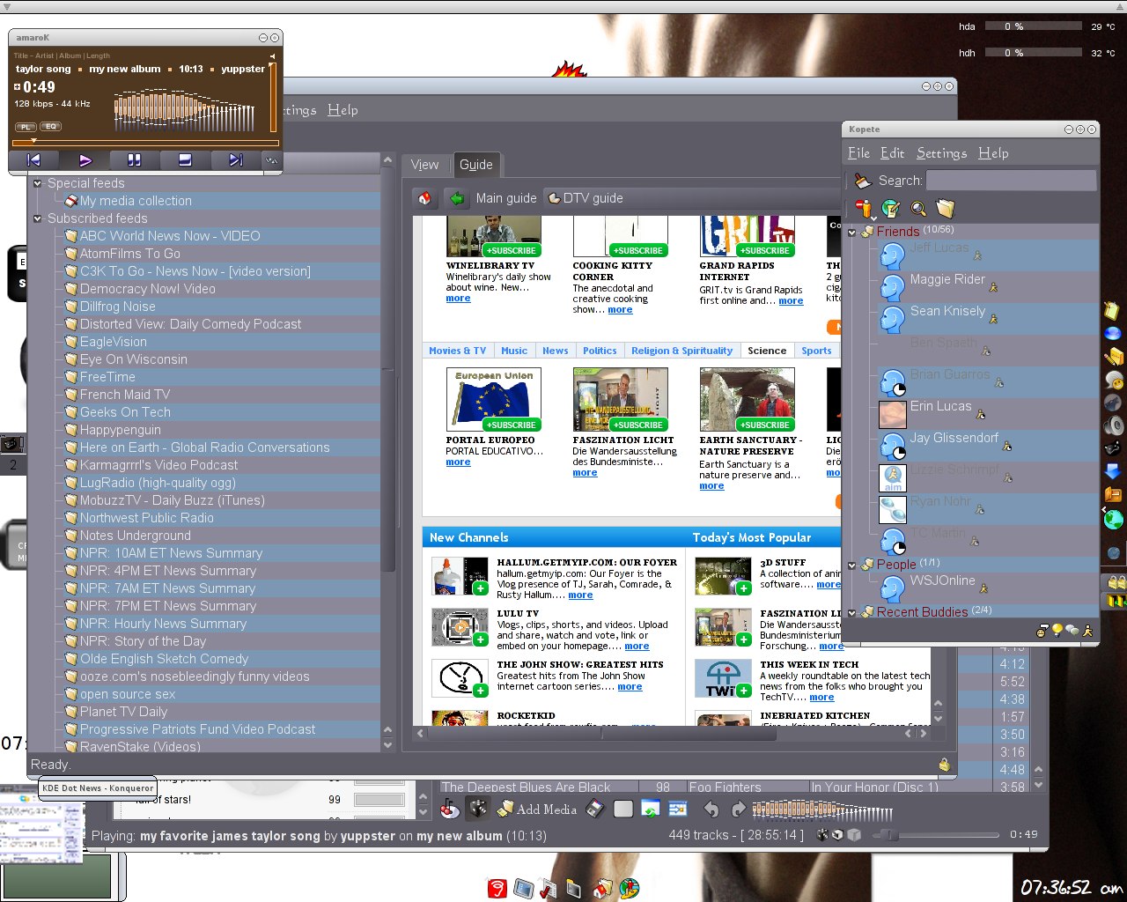Toggle remaining time plus icon beside 0:49

(x=18, y=87)
